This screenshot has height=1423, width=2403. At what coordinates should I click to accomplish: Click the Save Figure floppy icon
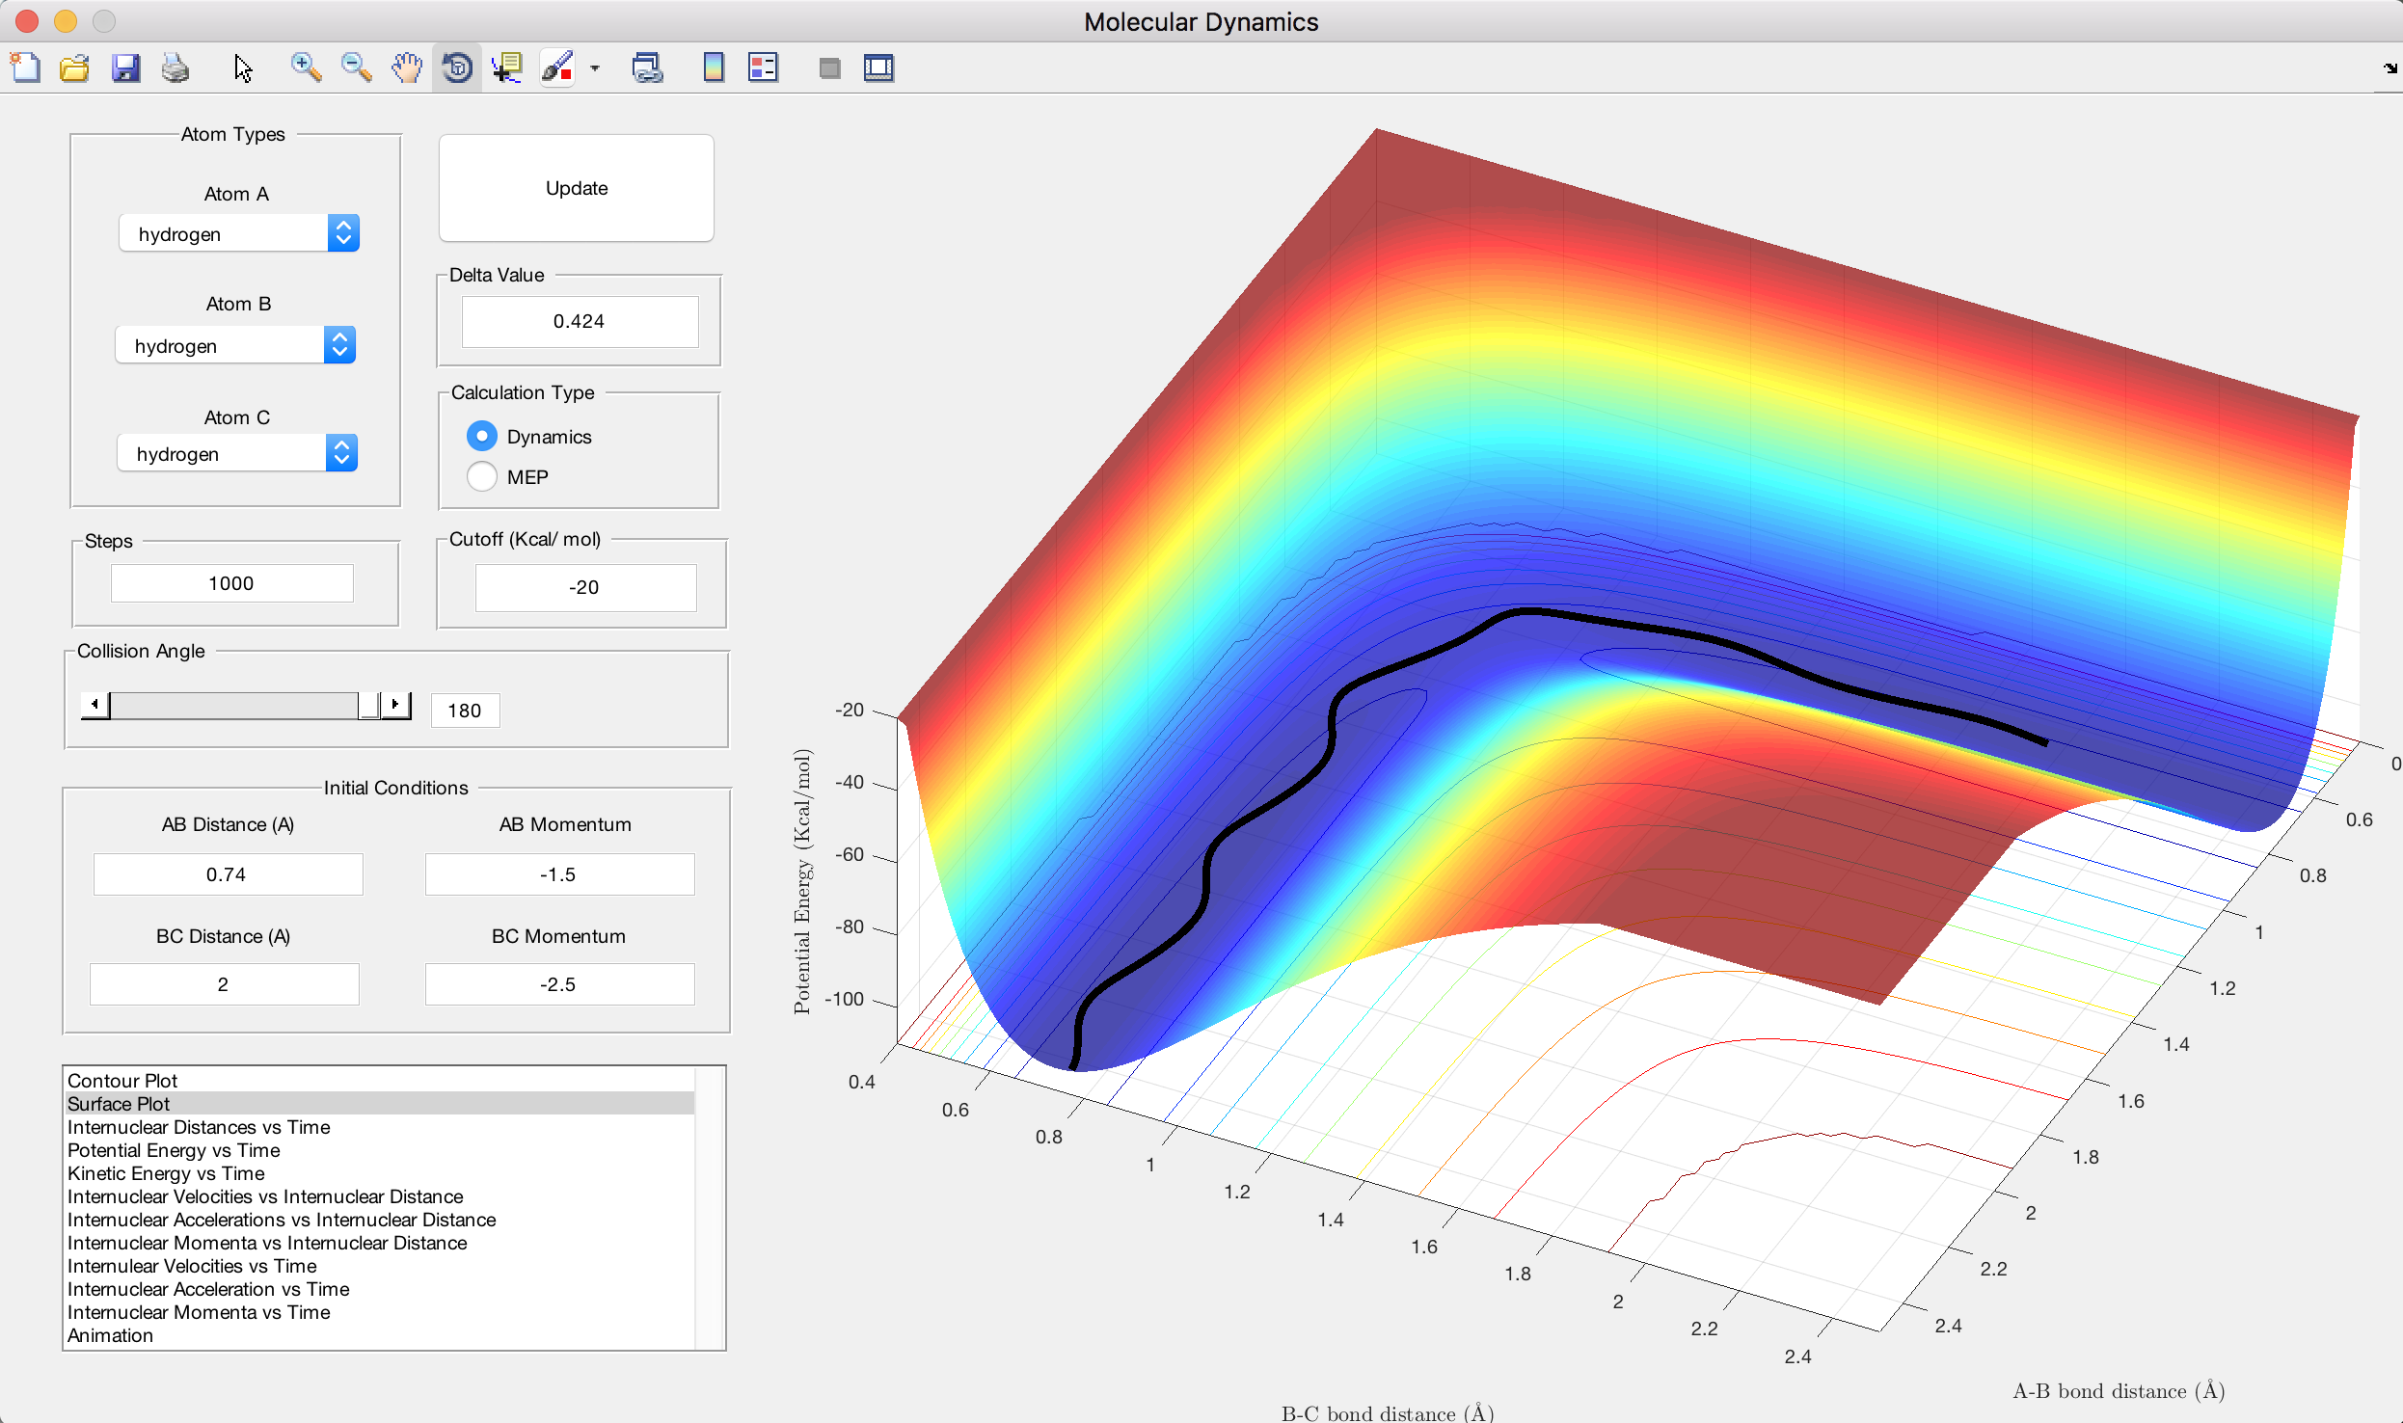pos(125,67)
